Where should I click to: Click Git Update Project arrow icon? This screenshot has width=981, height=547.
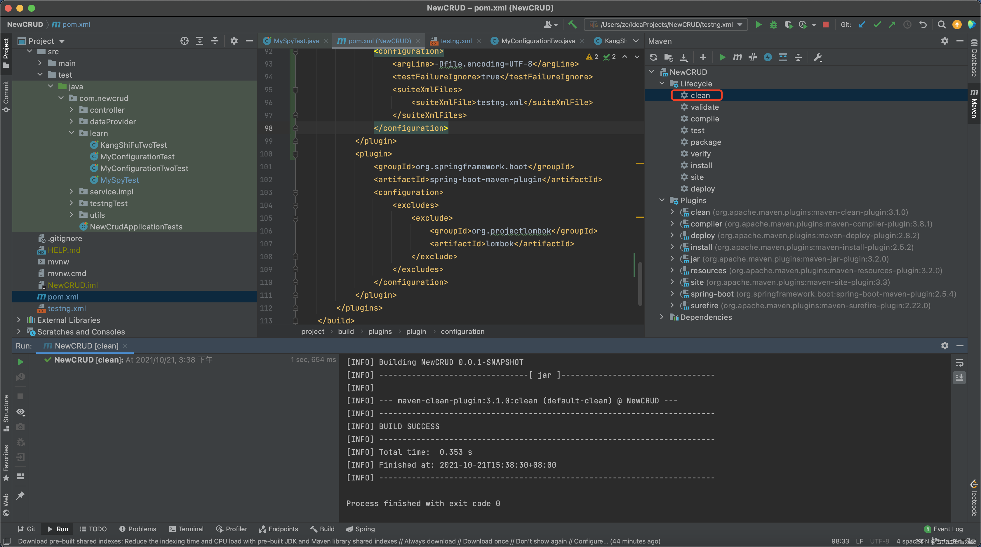862,24
